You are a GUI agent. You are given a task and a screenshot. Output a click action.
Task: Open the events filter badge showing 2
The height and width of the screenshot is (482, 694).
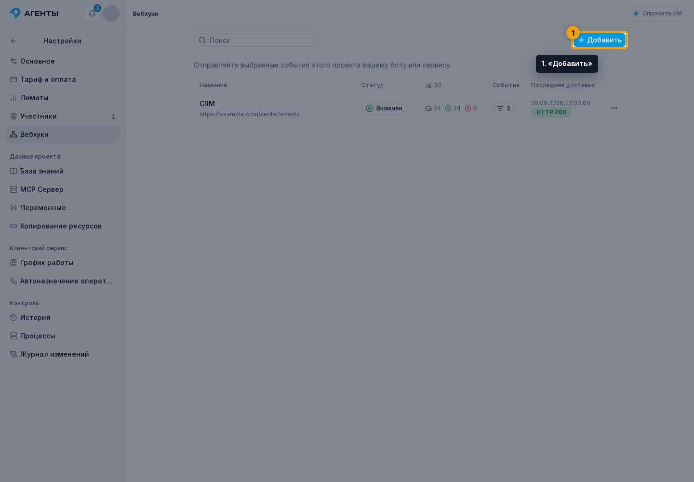[504, 108]
